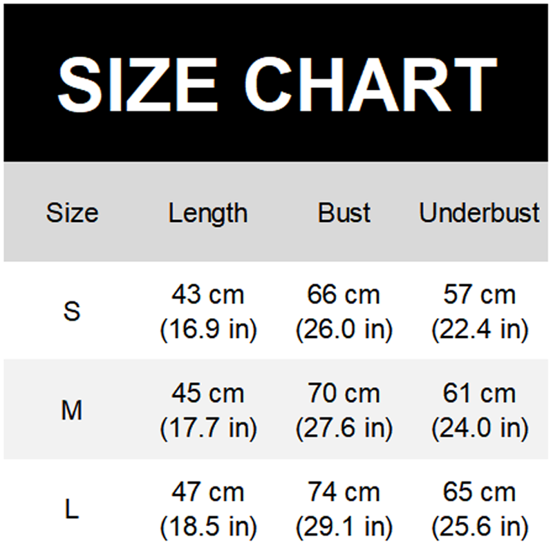Click the 70 cm bust value
This screenshot has width=553, height=553.
tap(344, 393)
